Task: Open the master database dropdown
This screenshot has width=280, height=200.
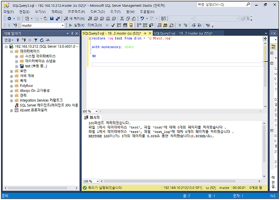Action: click(x=63, y=25)
